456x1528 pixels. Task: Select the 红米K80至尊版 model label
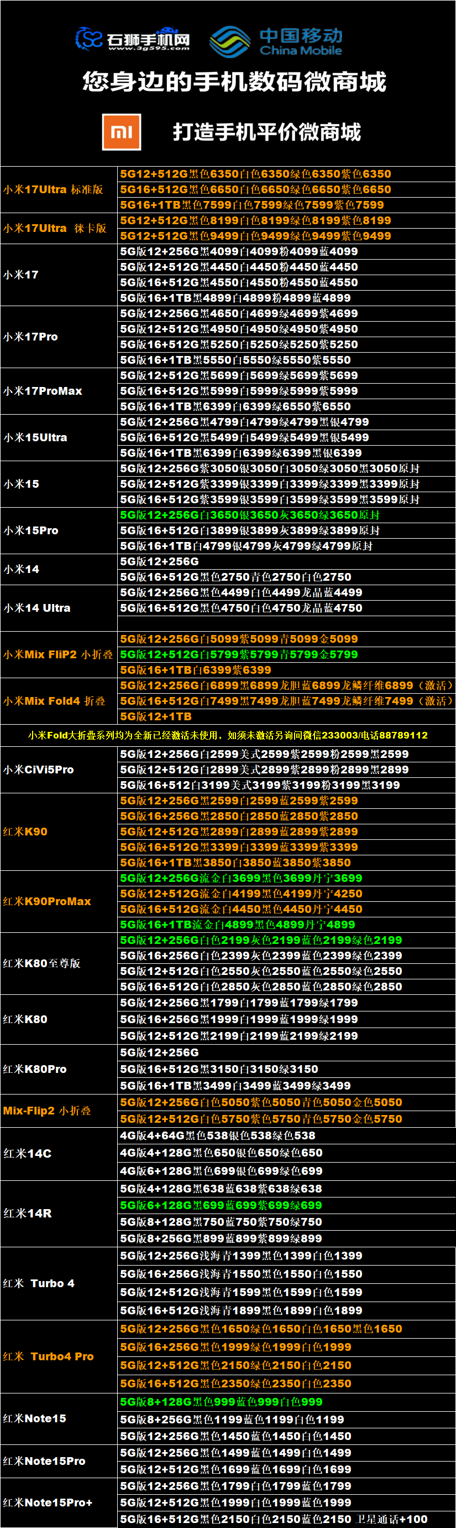coord(41,963)
